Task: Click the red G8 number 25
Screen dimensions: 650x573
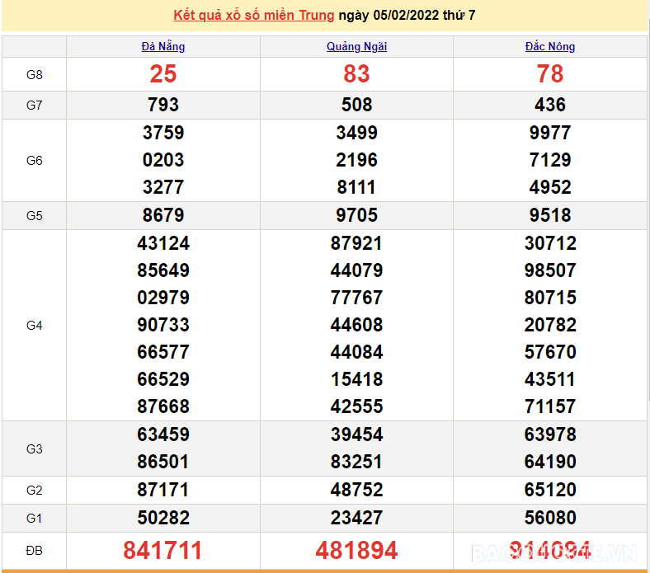Action: 163,74
